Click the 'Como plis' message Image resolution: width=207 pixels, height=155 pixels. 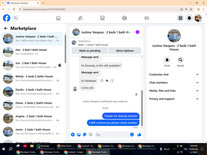tap(87, 88)
